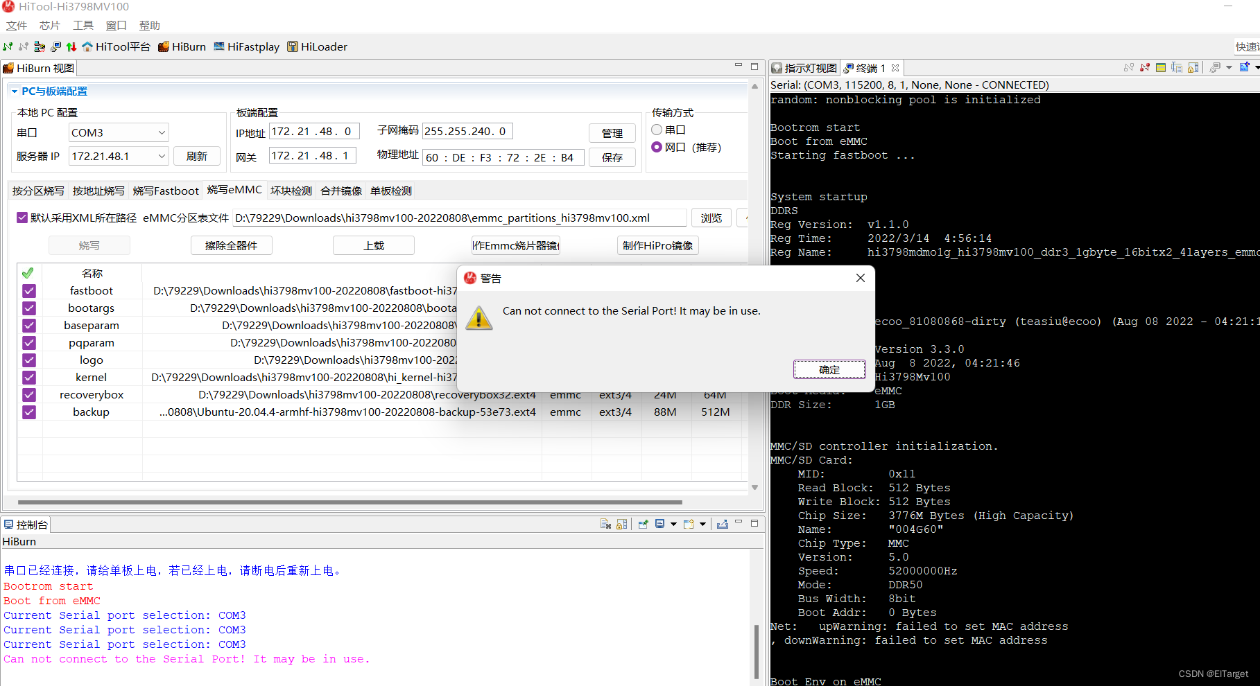Click the red disconnect icon in terminal toolbar
The image size is (1260, 686).
[x=1145, y=67]
